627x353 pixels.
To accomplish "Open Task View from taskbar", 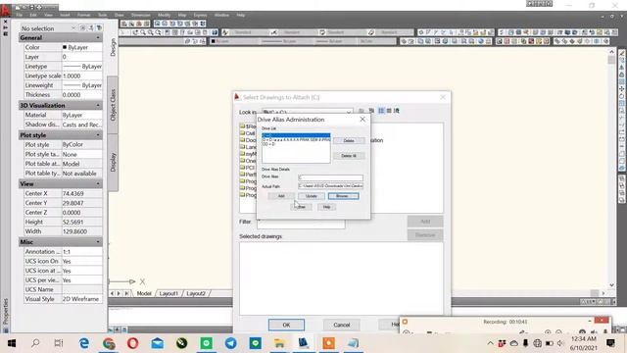I will pos(59,343).
